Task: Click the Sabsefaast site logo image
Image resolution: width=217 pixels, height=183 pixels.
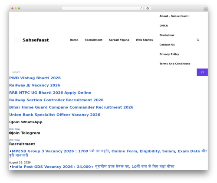Action: (x=17, y=40)
